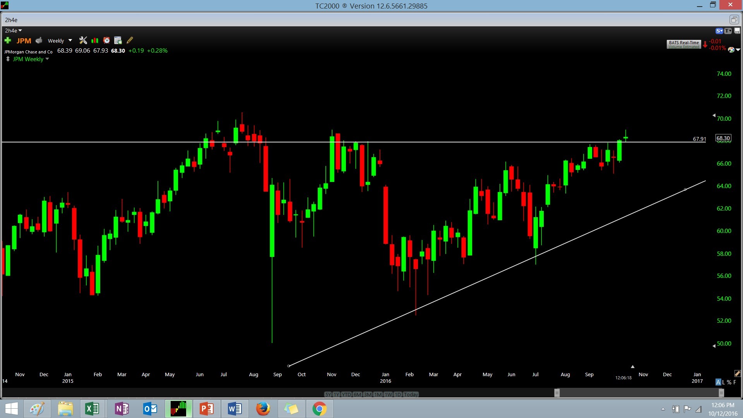Click the pencil icon at price scale bottom

click(738, 373)
